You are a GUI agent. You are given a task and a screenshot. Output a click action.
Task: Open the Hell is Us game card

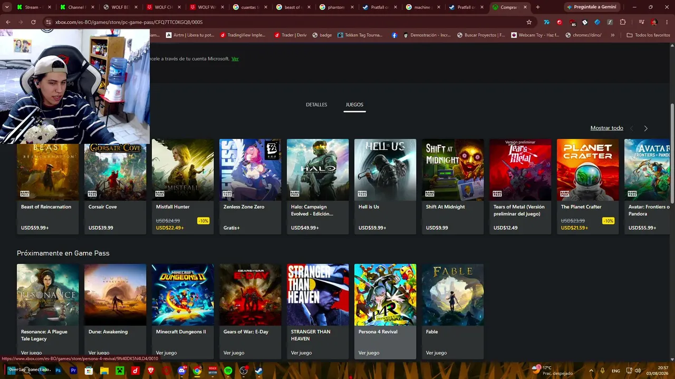pyautogui.click(x=385, y=186)
